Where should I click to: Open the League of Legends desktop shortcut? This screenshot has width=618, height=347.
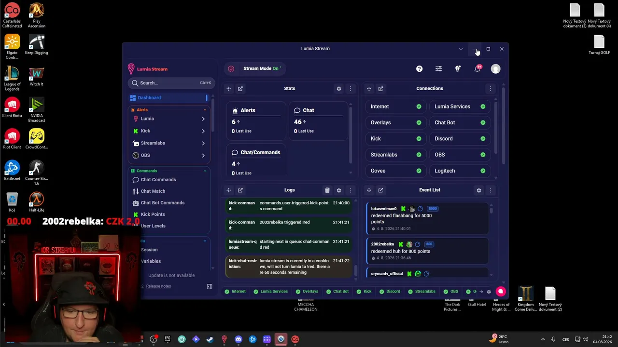coord(12,78)
